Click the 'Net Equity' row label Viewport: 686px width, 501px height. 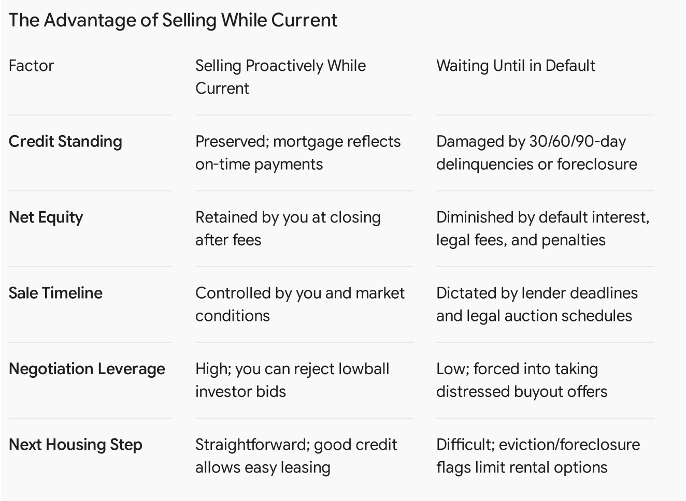point(46,217)
